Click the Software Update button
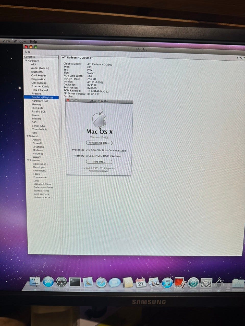This screenshot has height=326, width=245. tap(99, 143)
